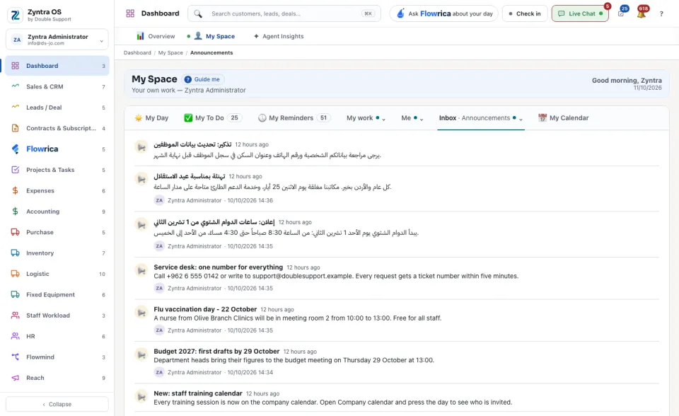The height and width of the screenshot is (416, 679).
Task: Click the Guide me button
Action: (202, 79)
